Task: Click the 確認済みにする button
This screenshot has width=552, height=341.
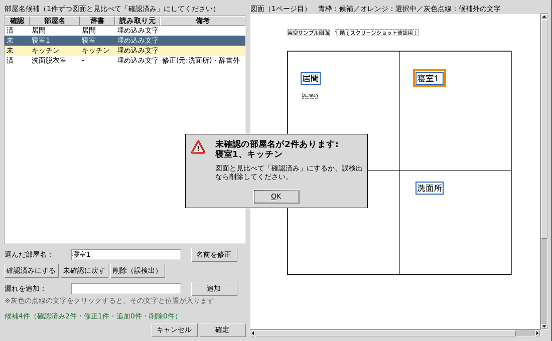Action: (31, 271)
